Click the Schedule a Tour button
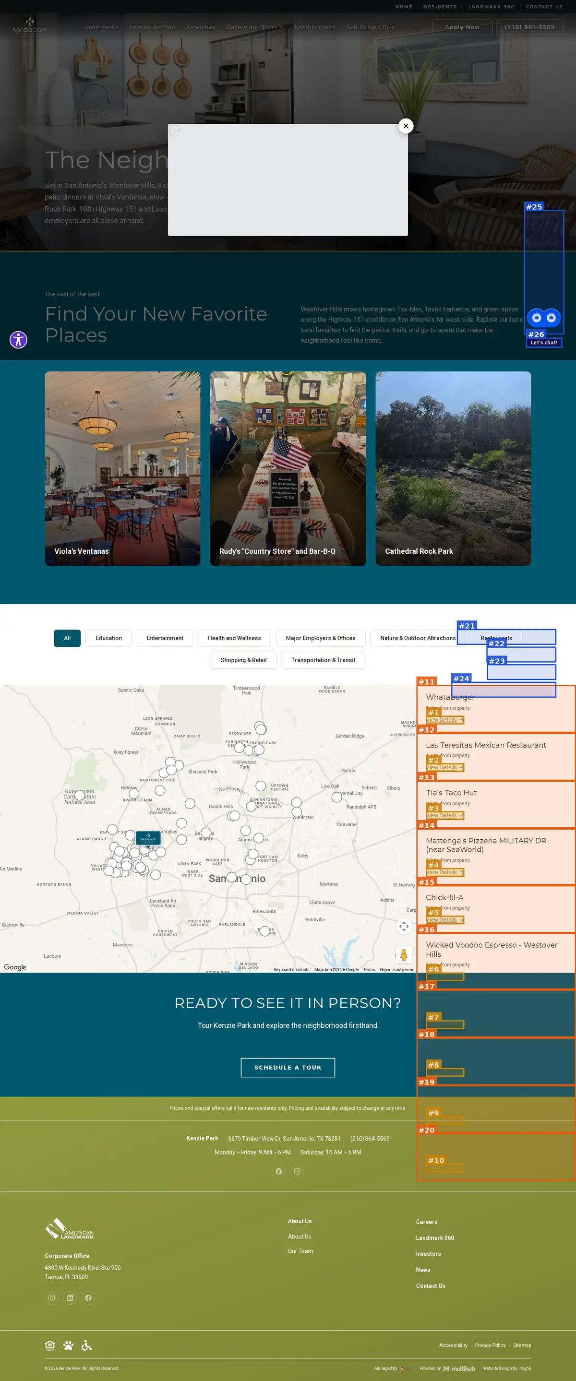576x1381 pixels. 288,1067
